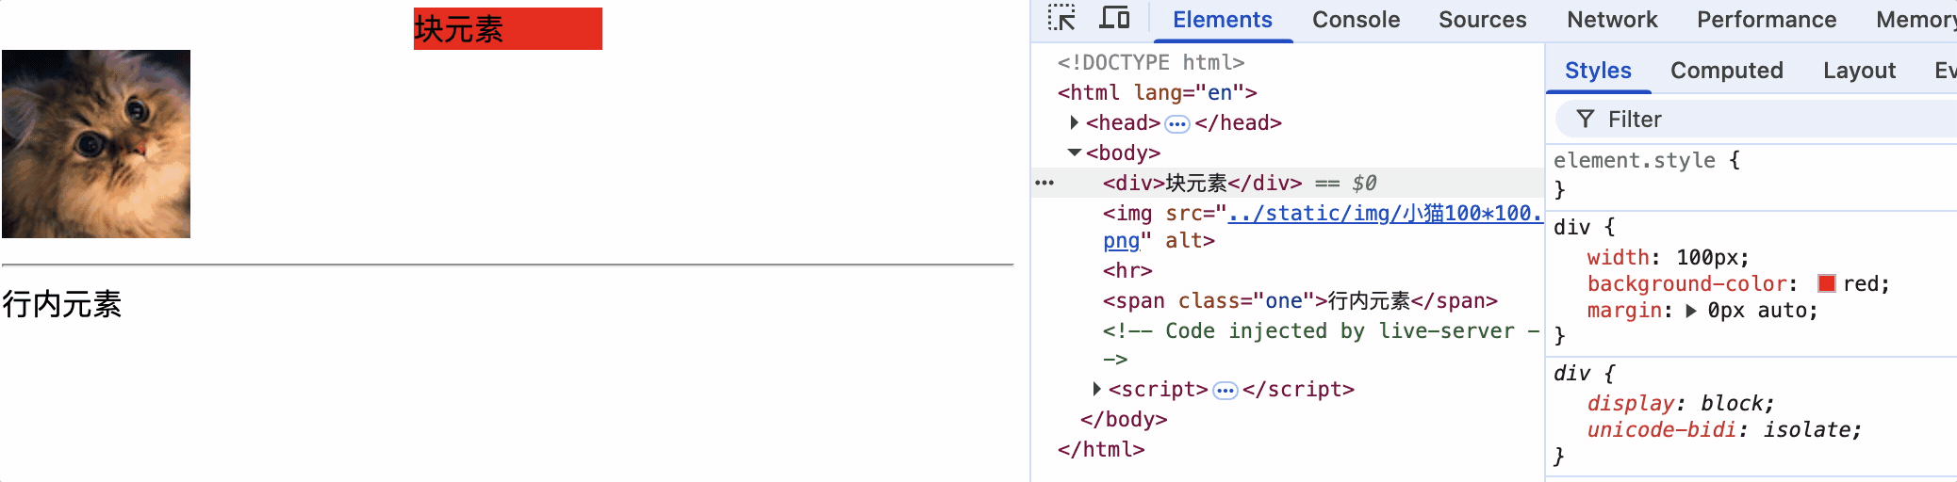
Task: Select the closing body tag line
Action: click(1124, 419)
